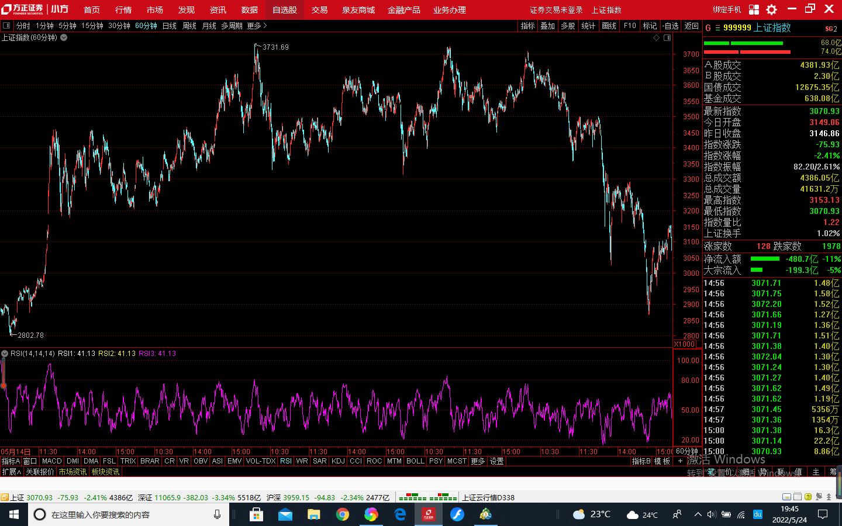The image size is (842, 526).
Task: Switch chart to 月线 period
Action: pyautogui.click(x=209, y=26)
